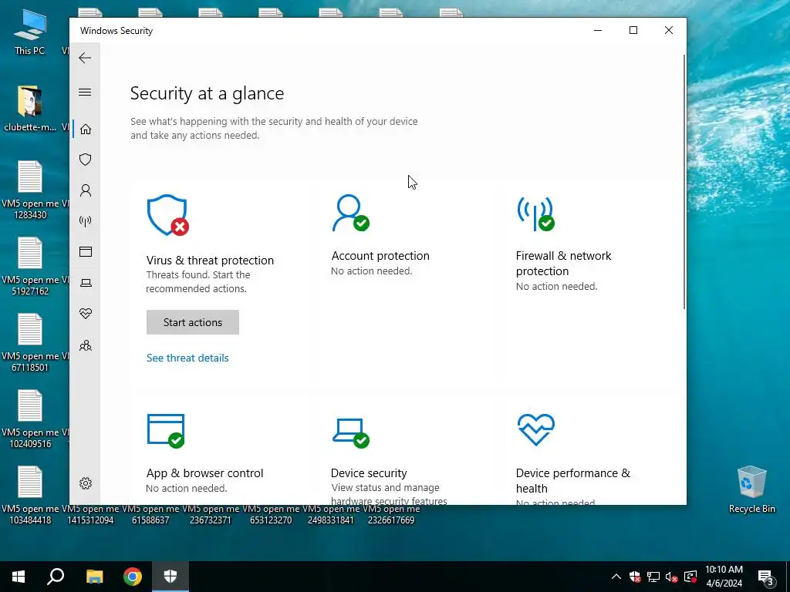Click the Firewall & network protection tile icon
Image resolution: width=790 pixels, height=592 pixels.
535,214
